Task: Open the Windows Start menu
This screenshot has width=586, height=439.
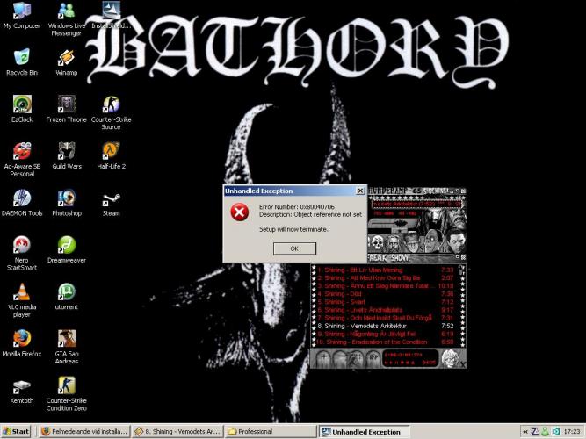Action: (17, 432)
